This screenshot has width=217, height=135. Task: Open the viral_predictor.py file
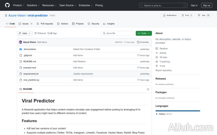[x=31, y=80]
